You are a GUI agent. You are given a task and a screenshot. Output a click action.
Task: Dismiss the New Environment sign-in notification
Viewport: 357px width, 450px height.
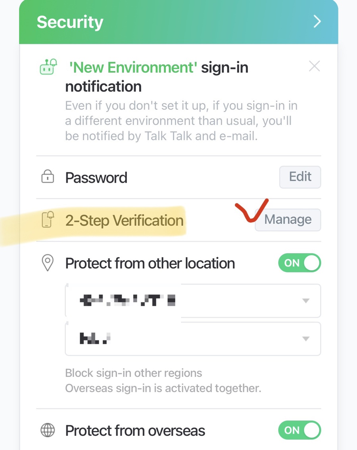pos(315,66)
